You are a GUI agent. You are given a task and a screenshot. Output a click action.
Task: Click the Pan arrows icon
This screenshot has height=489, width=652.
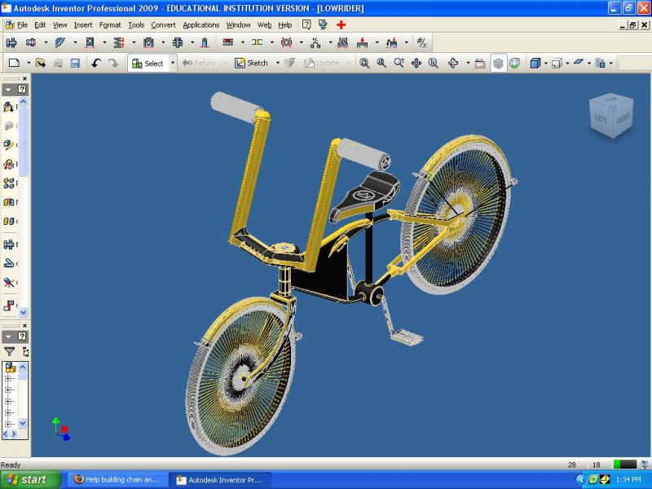pyautogui.click(x=416, y=64)
